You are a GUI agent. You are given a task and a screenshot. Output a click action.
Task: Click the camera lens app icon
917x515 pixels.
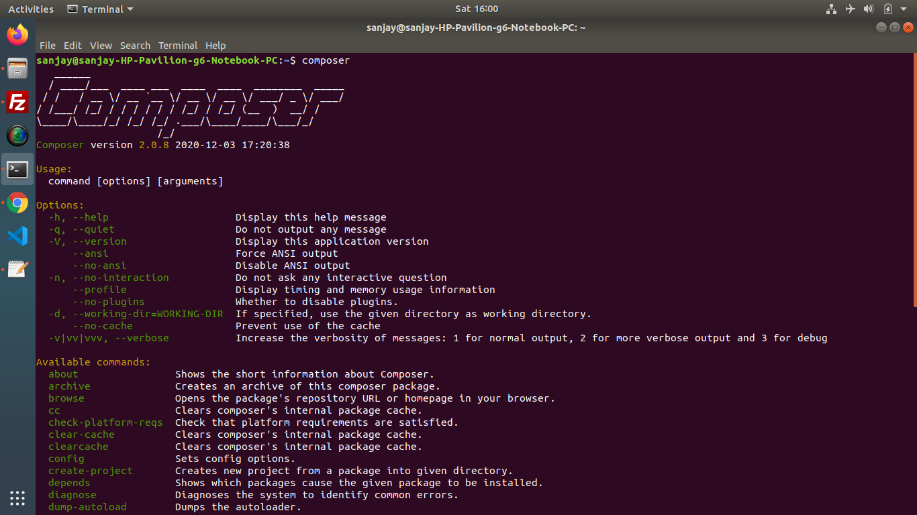click(x=17, y=136)
